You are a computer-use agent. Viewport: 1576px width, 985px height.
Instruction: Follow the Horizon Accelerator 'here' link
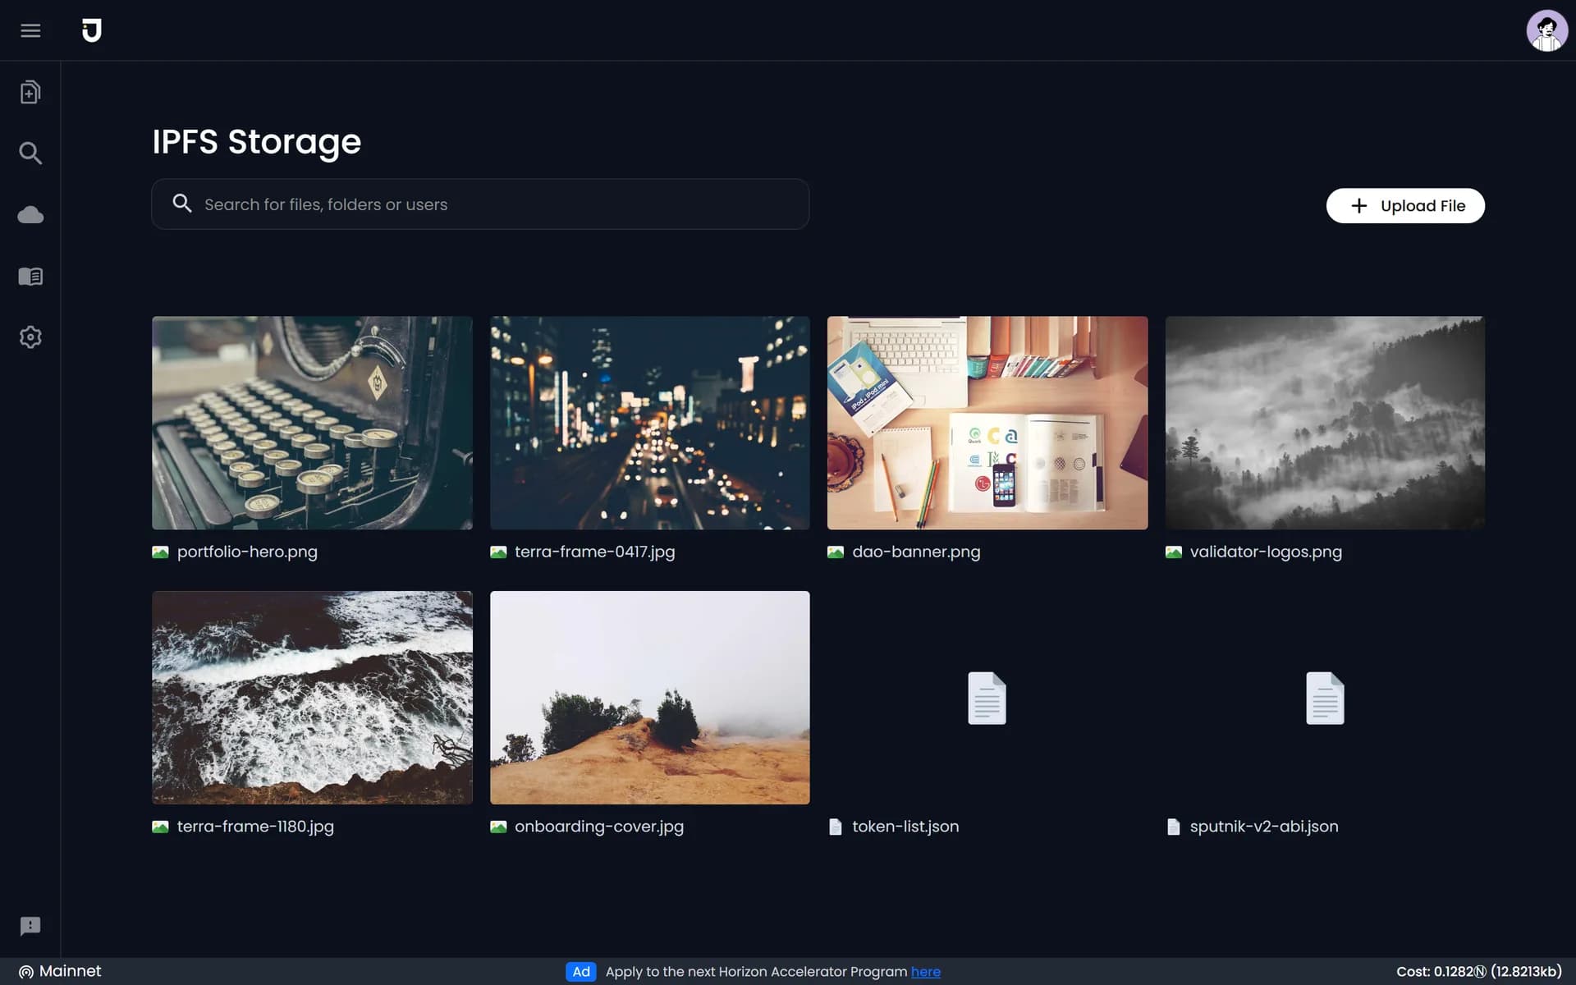[925, 972]
